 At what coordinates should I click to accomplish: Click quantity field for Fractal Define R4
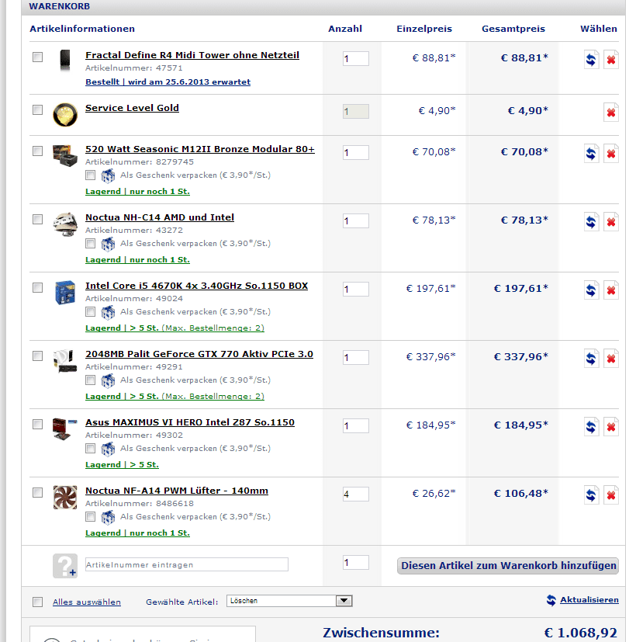[356, 58]
